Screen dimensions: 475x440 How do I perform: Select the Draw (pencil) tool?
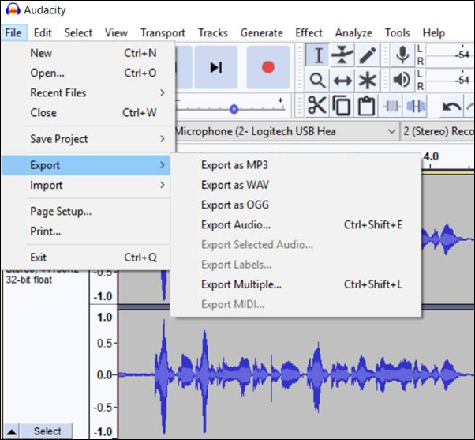point(368,55)
